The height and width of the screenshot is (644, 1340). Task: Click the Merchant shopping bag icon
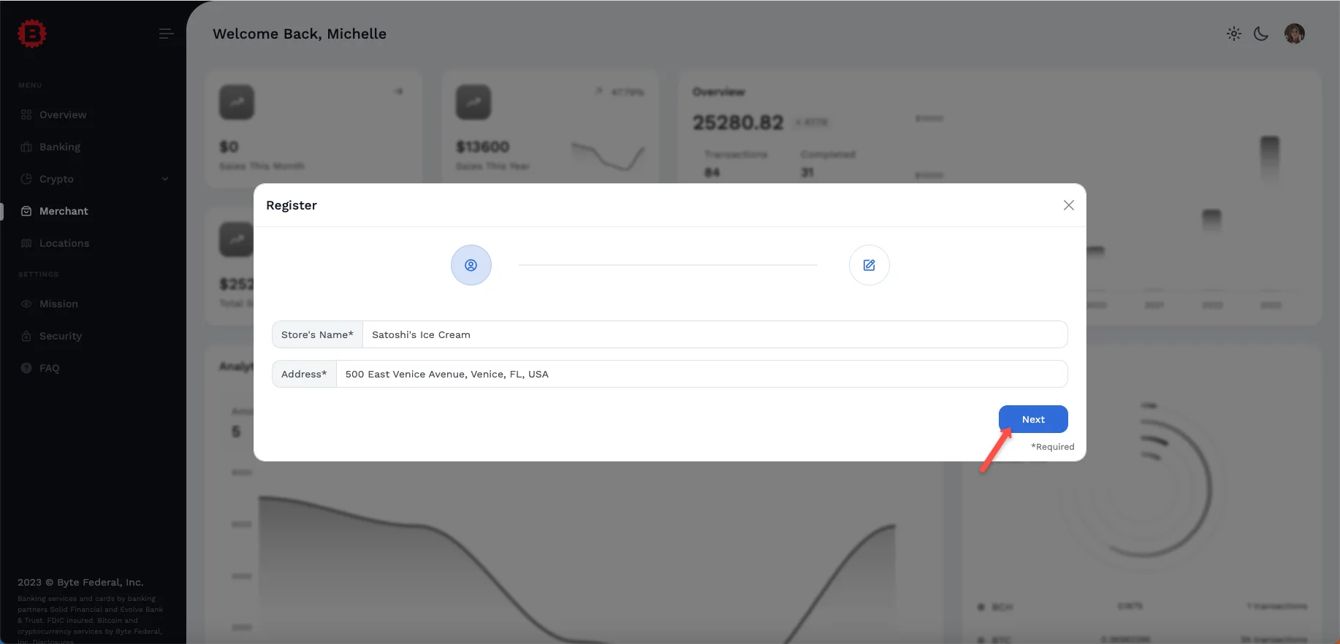26,211
